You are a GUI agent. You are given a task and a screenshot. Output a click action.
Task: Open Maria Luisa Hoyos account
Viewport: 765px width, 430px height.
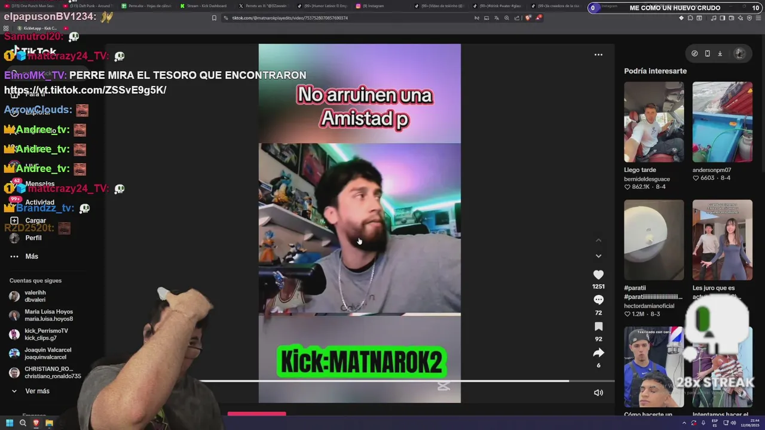(41, 315)
